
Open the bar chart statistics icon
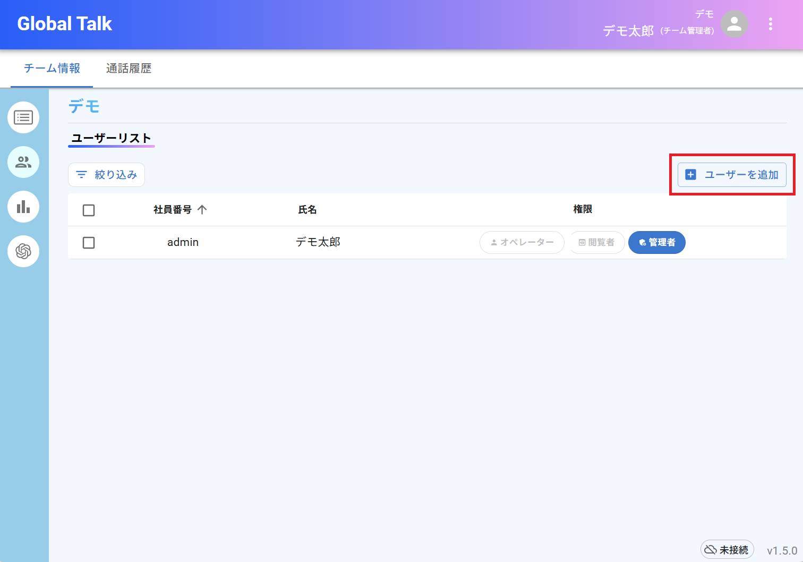(x=23, y=207)
